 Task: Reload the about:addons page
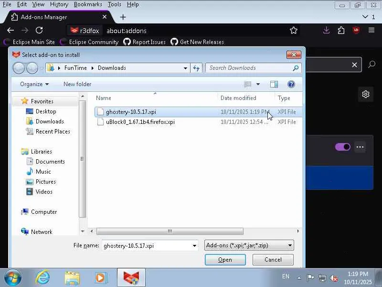coord(39,30)
